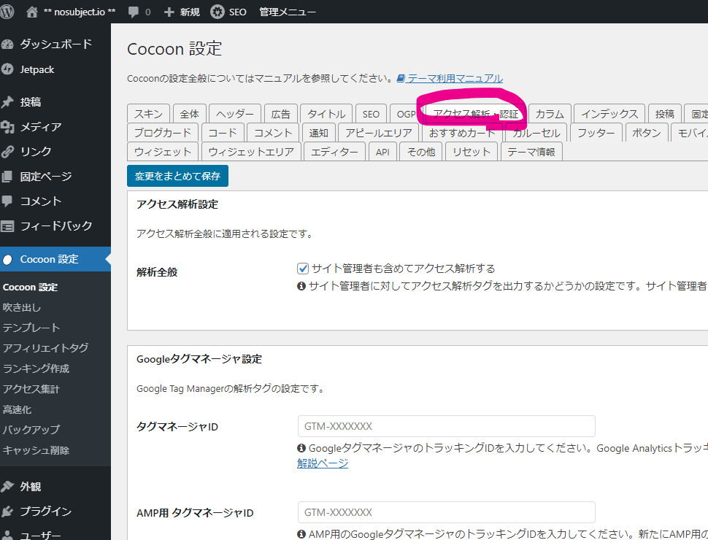708x540 pixels.
Task: Switch to the エディター tab
Action: (334, 152)
